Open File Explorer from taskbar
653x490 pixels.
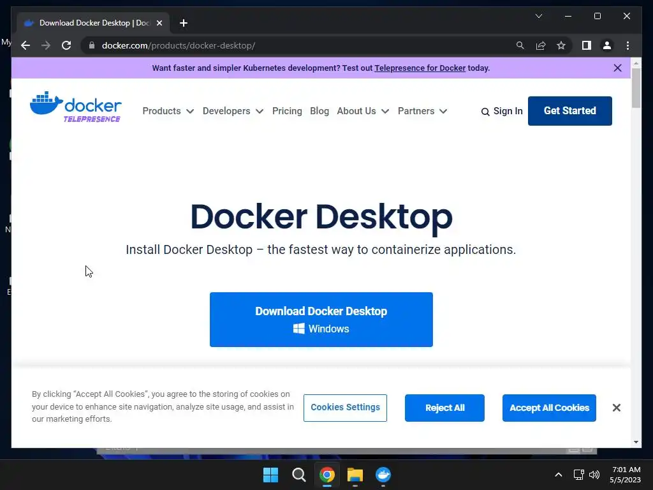coord(355,475)
